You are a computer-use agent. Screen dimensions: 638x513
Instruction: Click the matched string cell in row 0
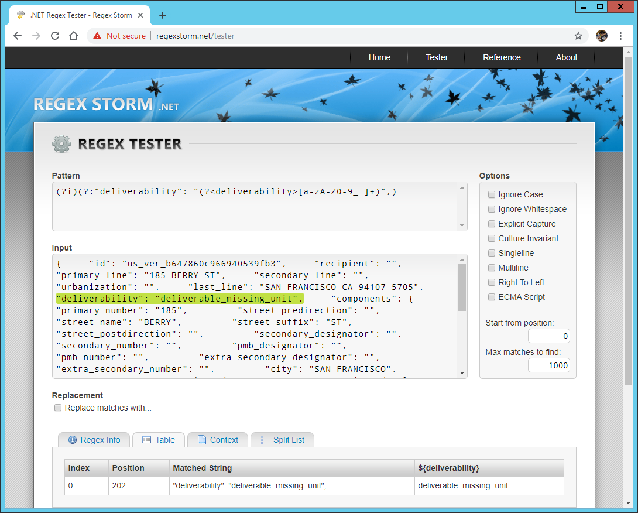pyautogui.click(x=291, y=485)
